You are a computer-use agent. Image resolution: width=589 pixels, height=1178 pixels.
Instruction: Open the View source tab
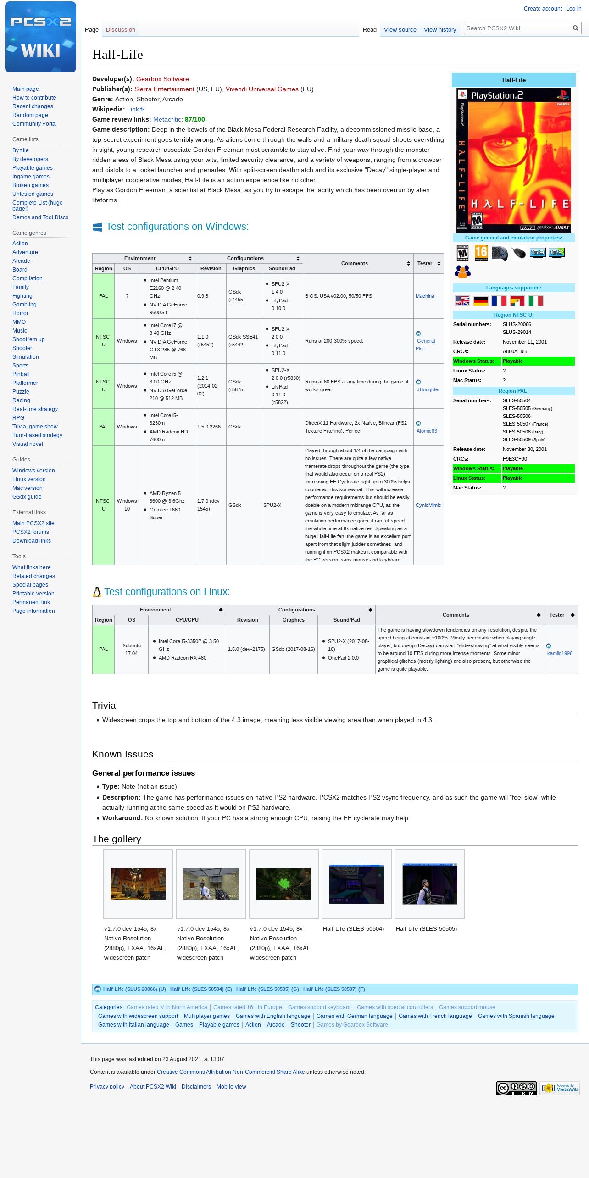(x=400, y=30)
